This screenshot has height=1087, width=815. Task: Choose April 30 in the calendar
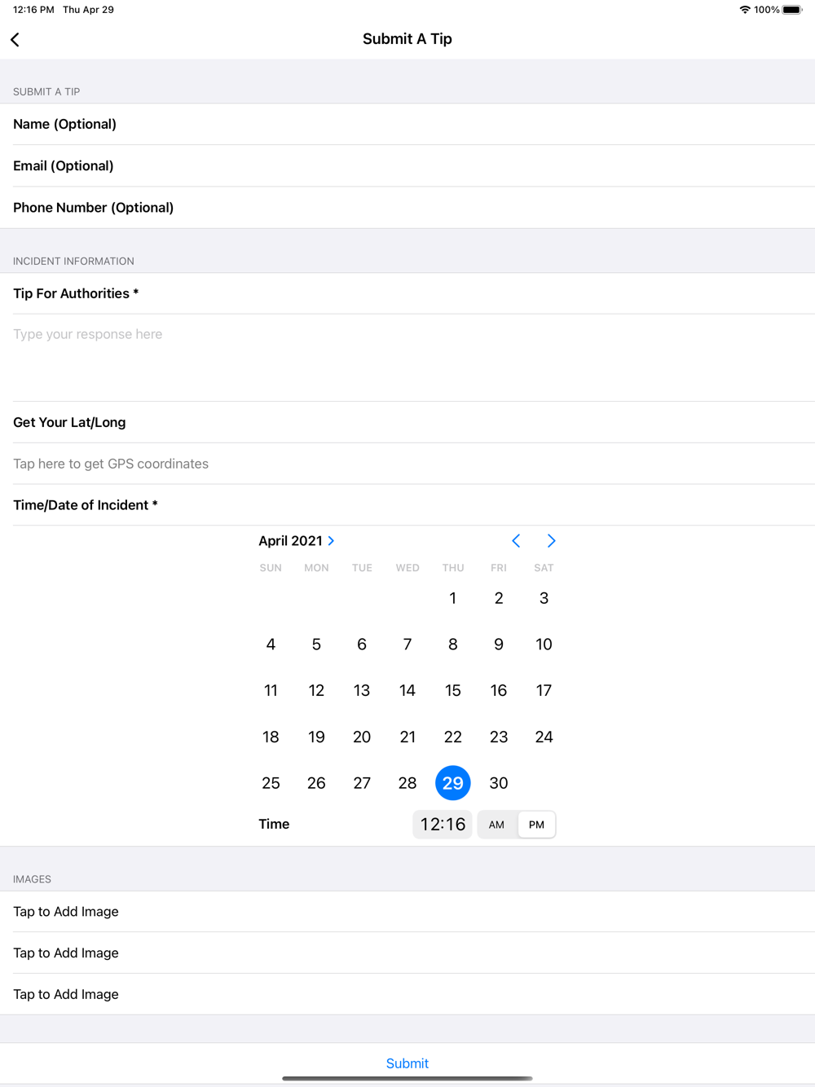click(499, 783)
